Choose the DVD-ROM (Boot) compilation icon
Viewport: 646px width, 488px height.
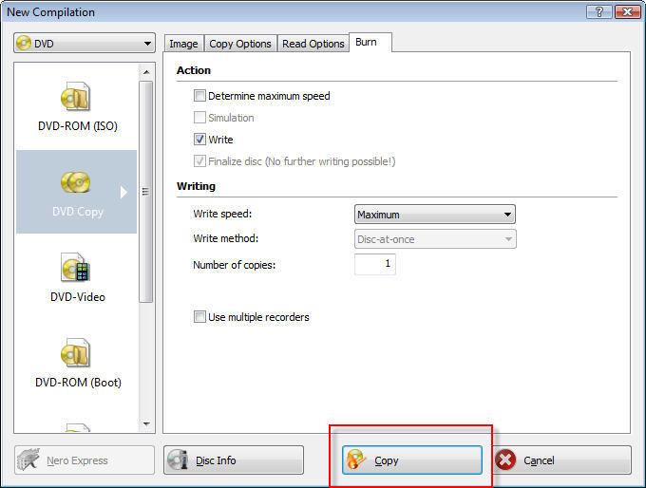pos(76,353)
